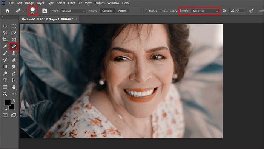
Task: Set source to Pattern
Action: click(122, 11)
